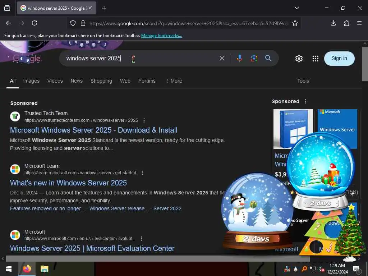Click the snowman snow globe widget

[257, 211]
